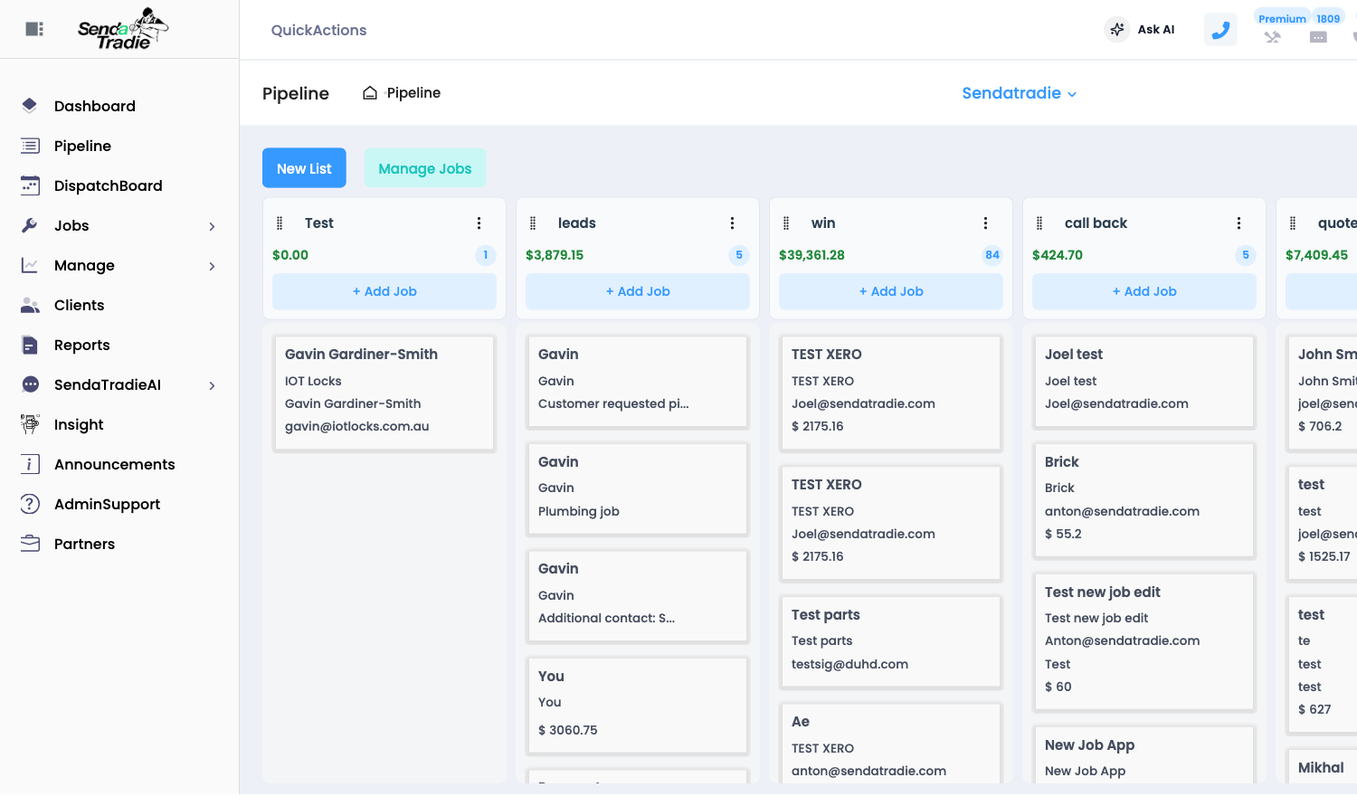The image size is (1357, 806).
Task: Open the three-dot menu for win list
Action: (x=986, y=223)
